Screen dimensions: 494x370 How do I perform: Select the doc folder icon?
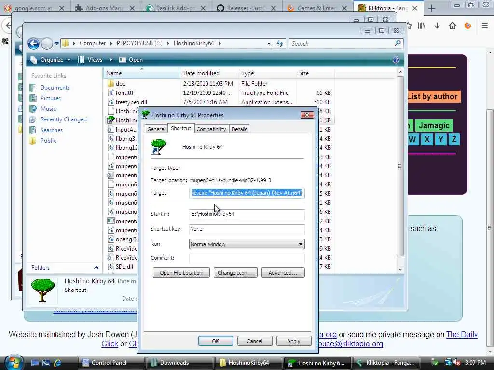[110, 84]
